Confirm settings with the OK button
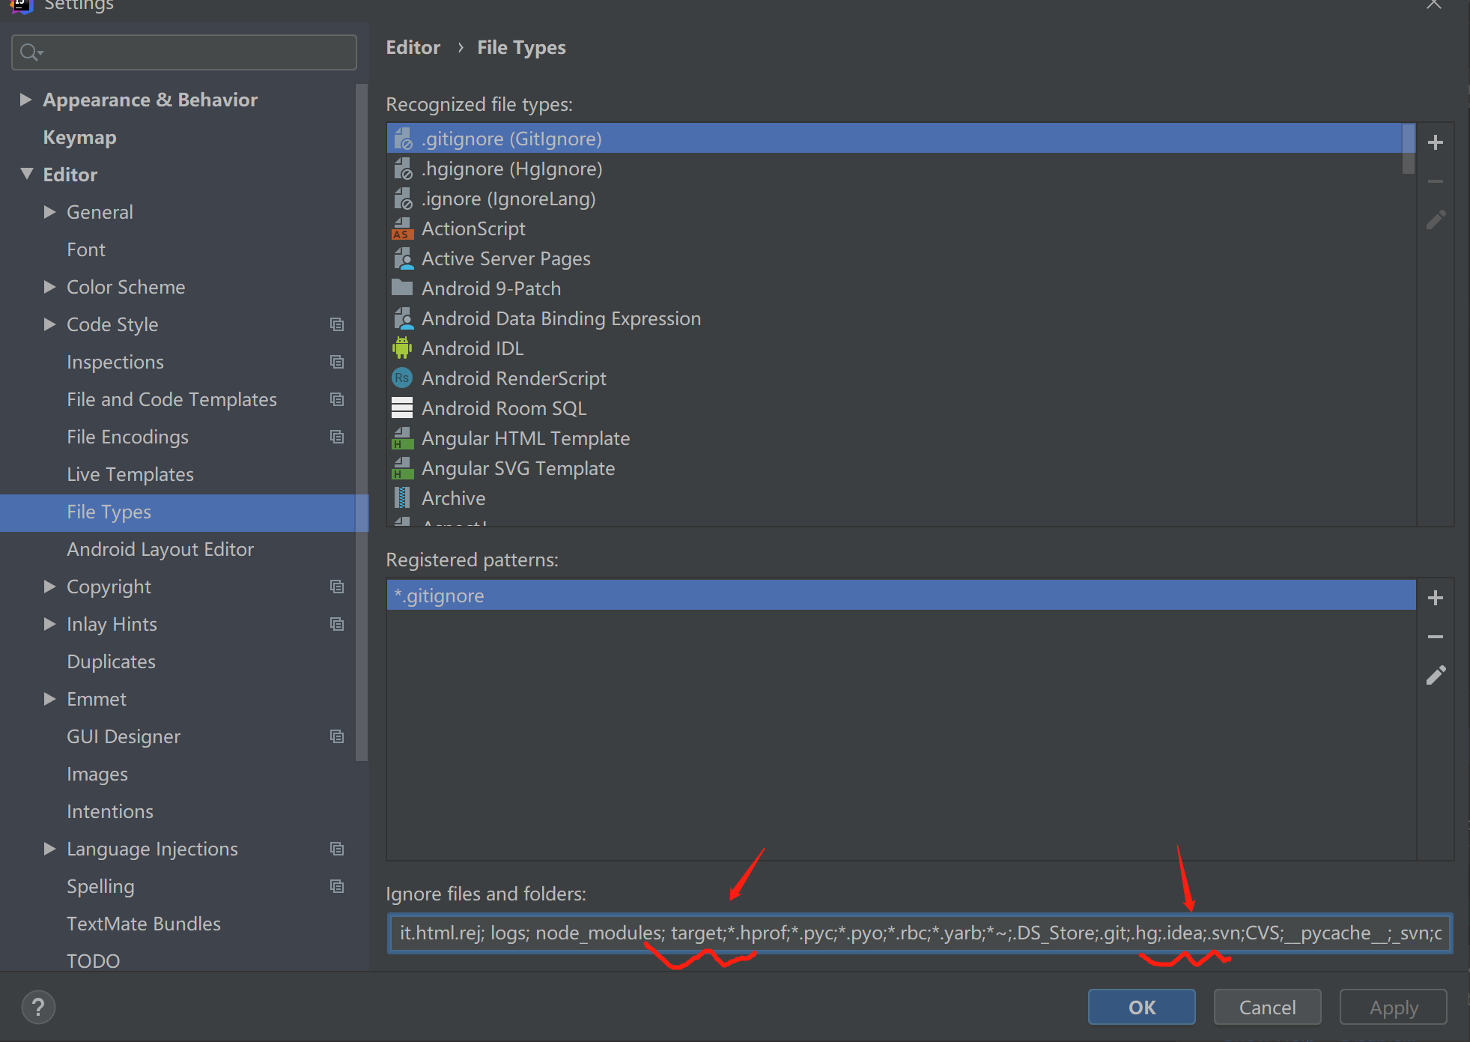The image size is (1470, 1042). 1141,1007
